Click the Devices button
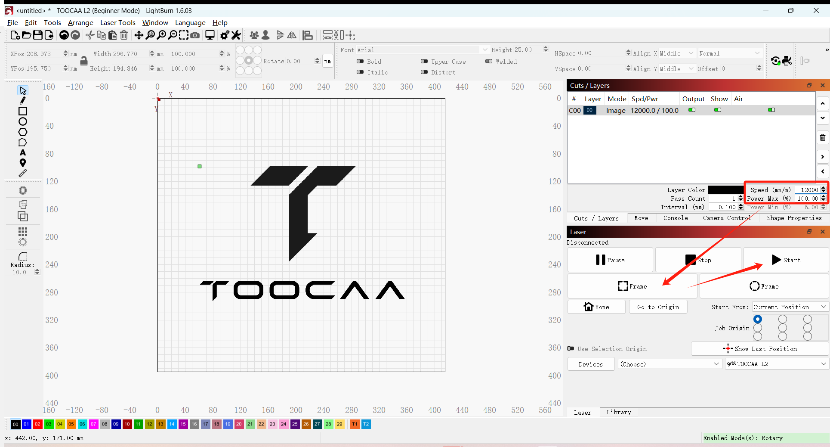Screen dimensions: 830x447 [x=591, y=364]
